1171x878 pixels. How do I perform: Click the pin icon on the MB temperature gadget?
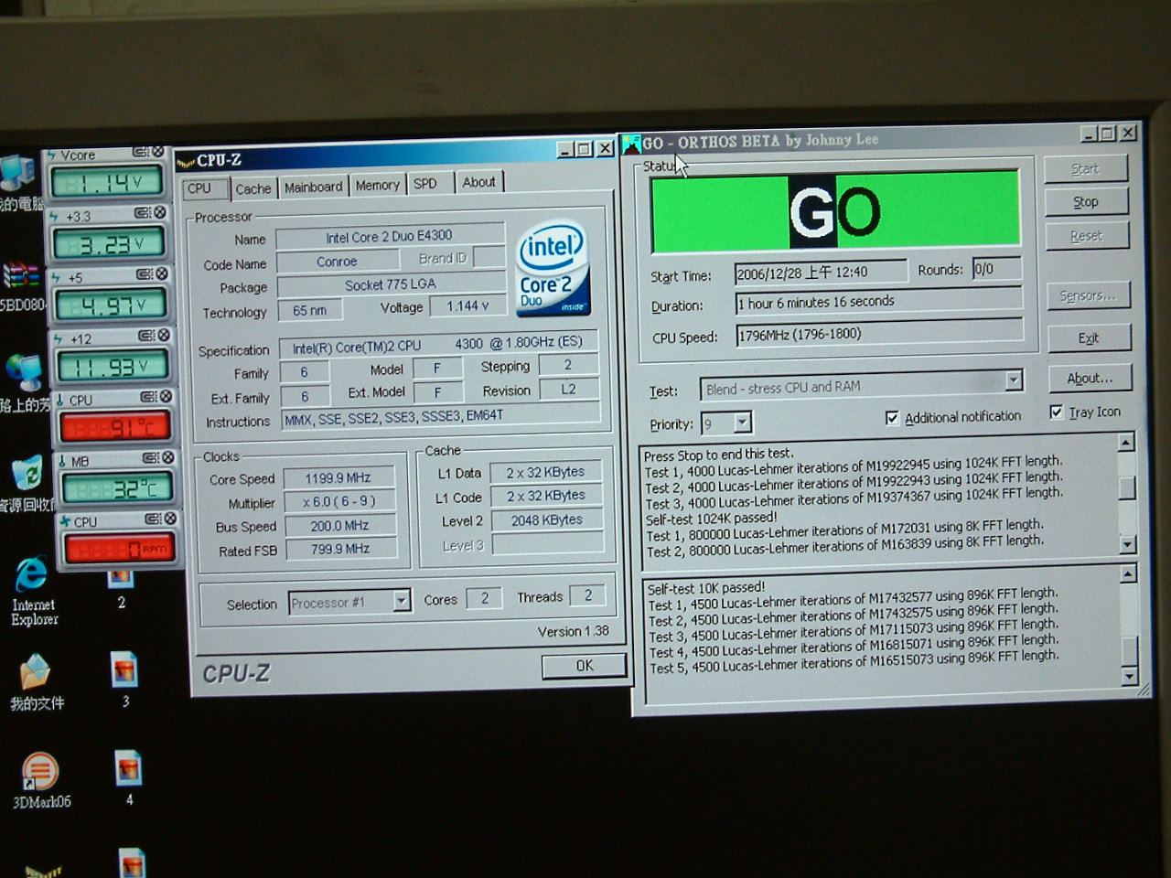[x=150, y=458]
